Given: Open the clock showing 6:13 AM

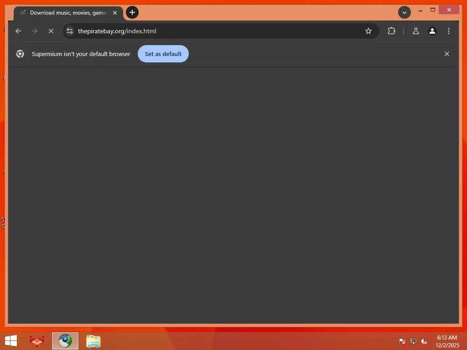Looking at the screenshot, I should (447, 341).
